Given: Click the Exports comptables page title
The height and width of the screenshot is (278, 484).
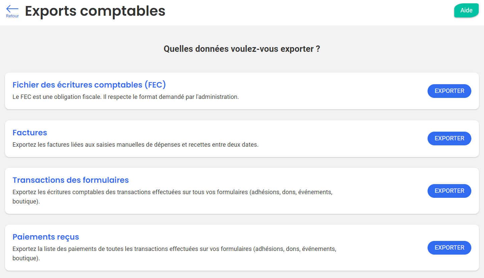Looking at the screenshot, I should (x=95, y=11).
